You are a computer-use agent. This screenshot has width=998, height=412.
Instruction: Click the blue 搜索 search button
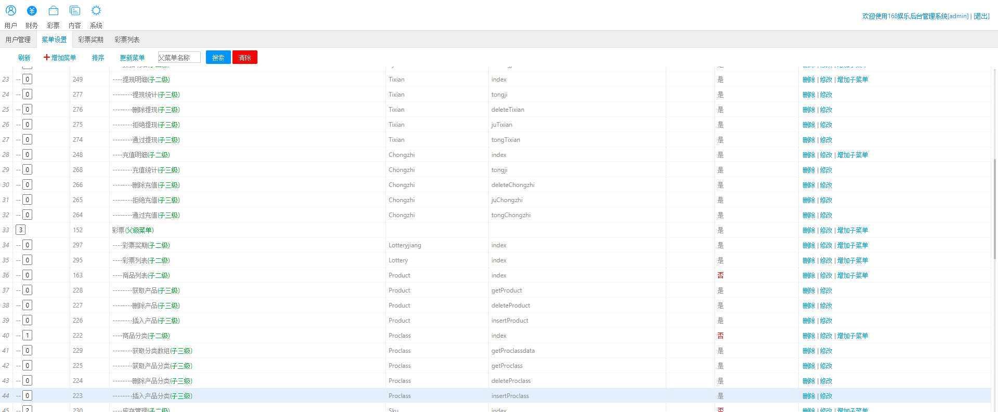point(218,58)
